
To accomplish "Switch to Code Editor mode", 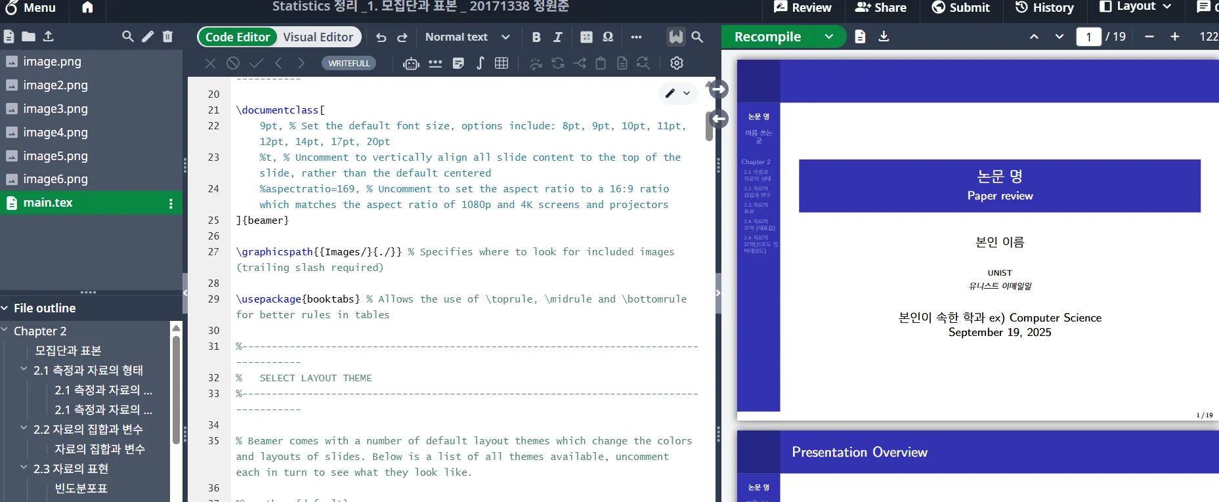I will (238, 37).
